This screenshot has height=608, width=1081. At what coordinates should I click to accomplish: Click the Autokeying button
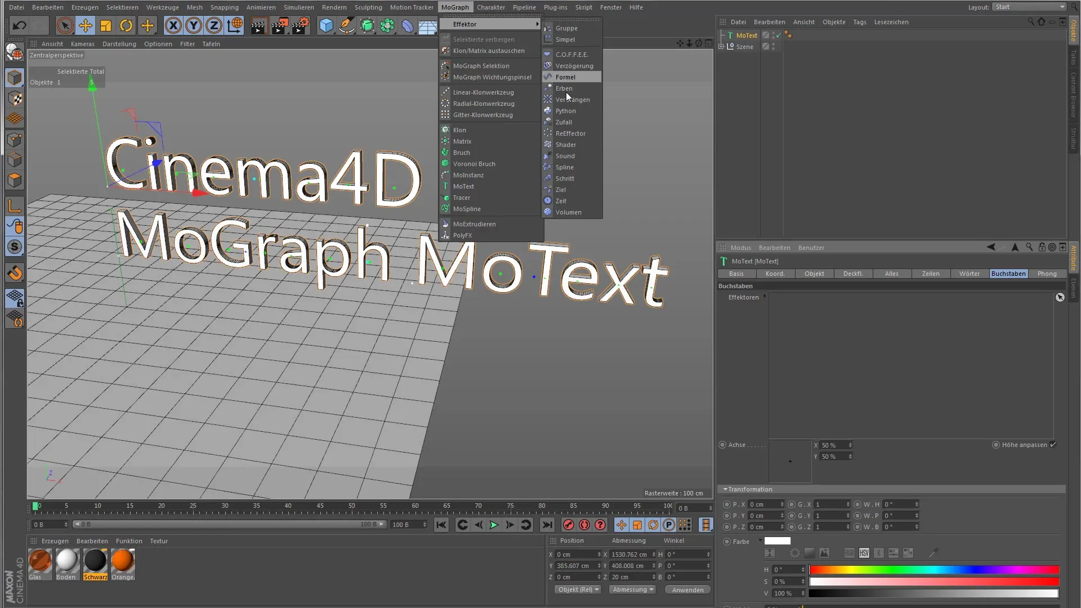[584, 525]
